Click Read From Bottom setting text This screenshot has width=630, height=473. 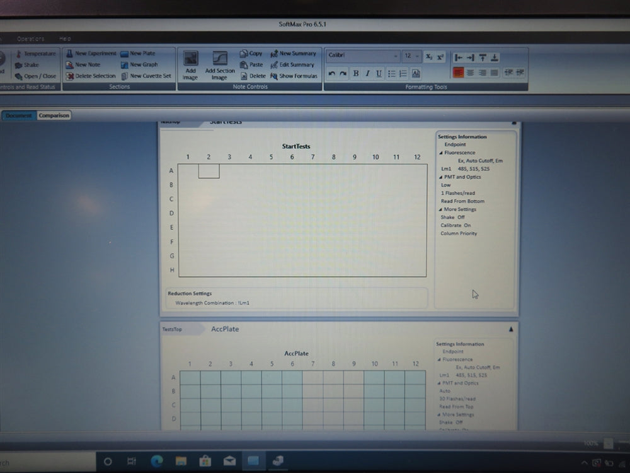pyautogui.click(x=462, y=201)
